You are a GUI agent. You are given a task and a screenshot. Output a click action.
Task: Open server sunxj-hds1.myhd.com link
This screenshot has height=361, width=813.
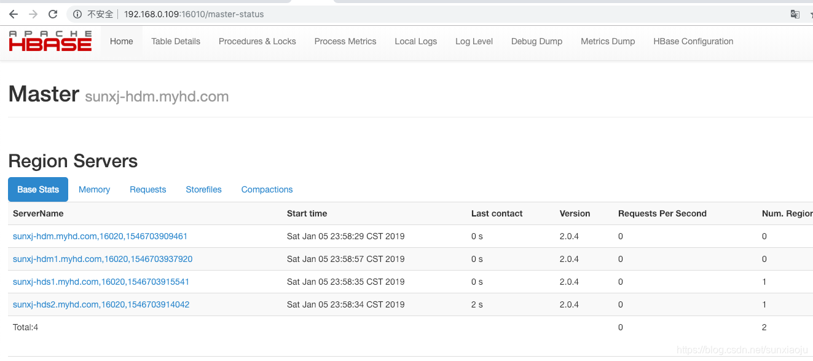tap(101, 282)
